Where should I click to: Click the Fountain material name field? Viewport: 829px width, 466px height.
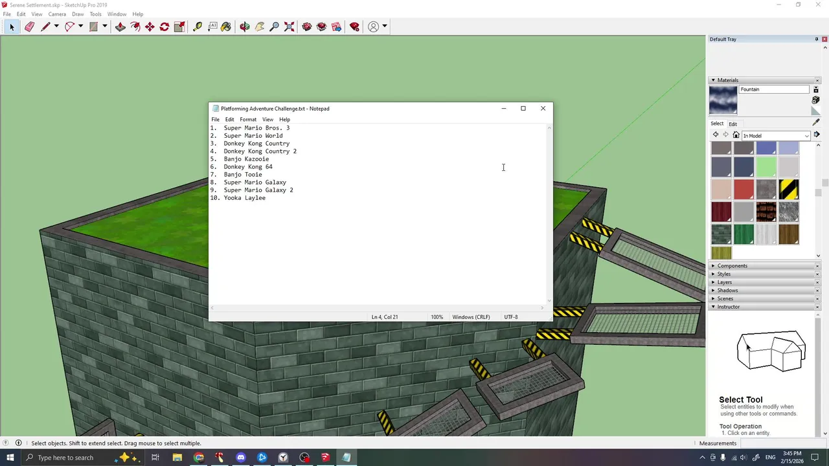(x=774, y=89)
